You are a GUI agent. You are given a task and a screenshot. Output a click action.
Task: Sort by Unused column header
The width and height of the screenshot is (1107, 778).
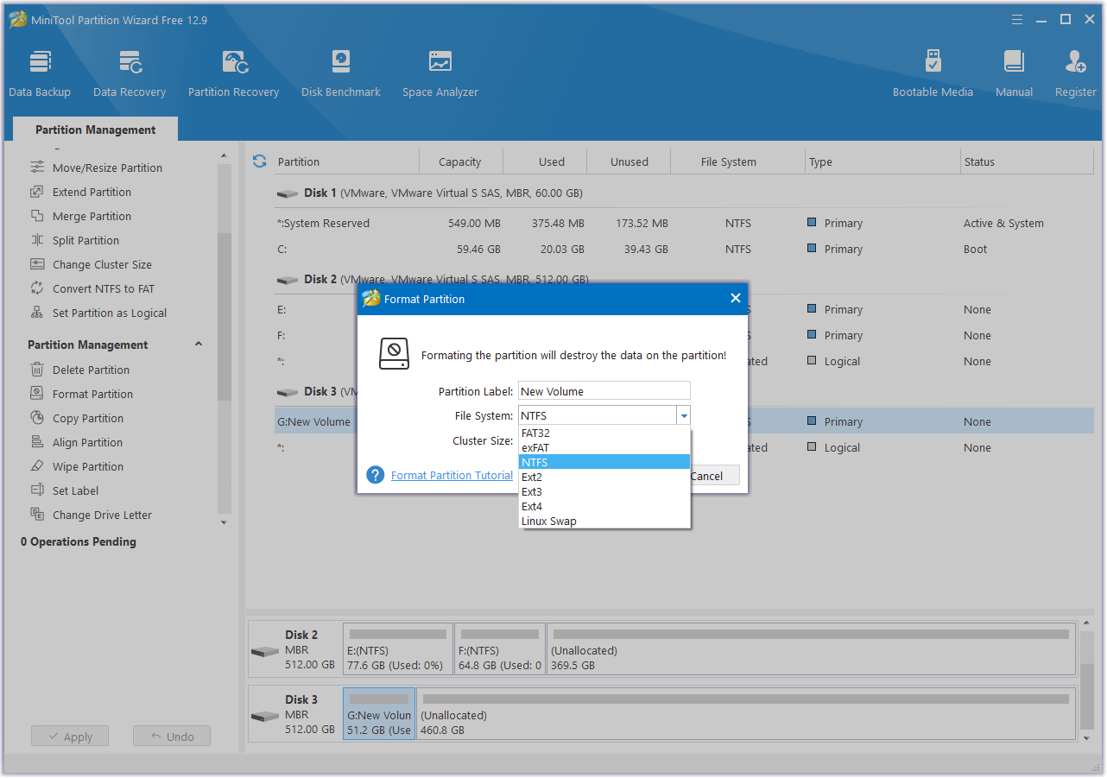629,161
